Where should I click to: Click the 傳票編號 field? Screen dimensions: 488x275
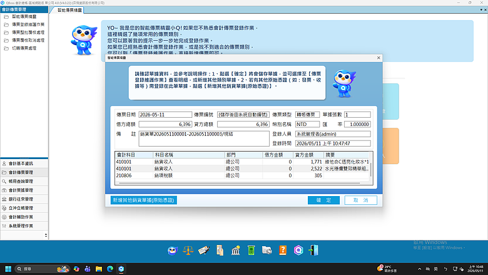click(243, 115)
